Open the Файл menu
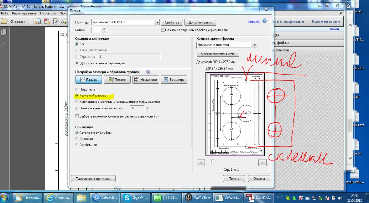Viewport: 369px width, 203px height. (x=4, y=13)
